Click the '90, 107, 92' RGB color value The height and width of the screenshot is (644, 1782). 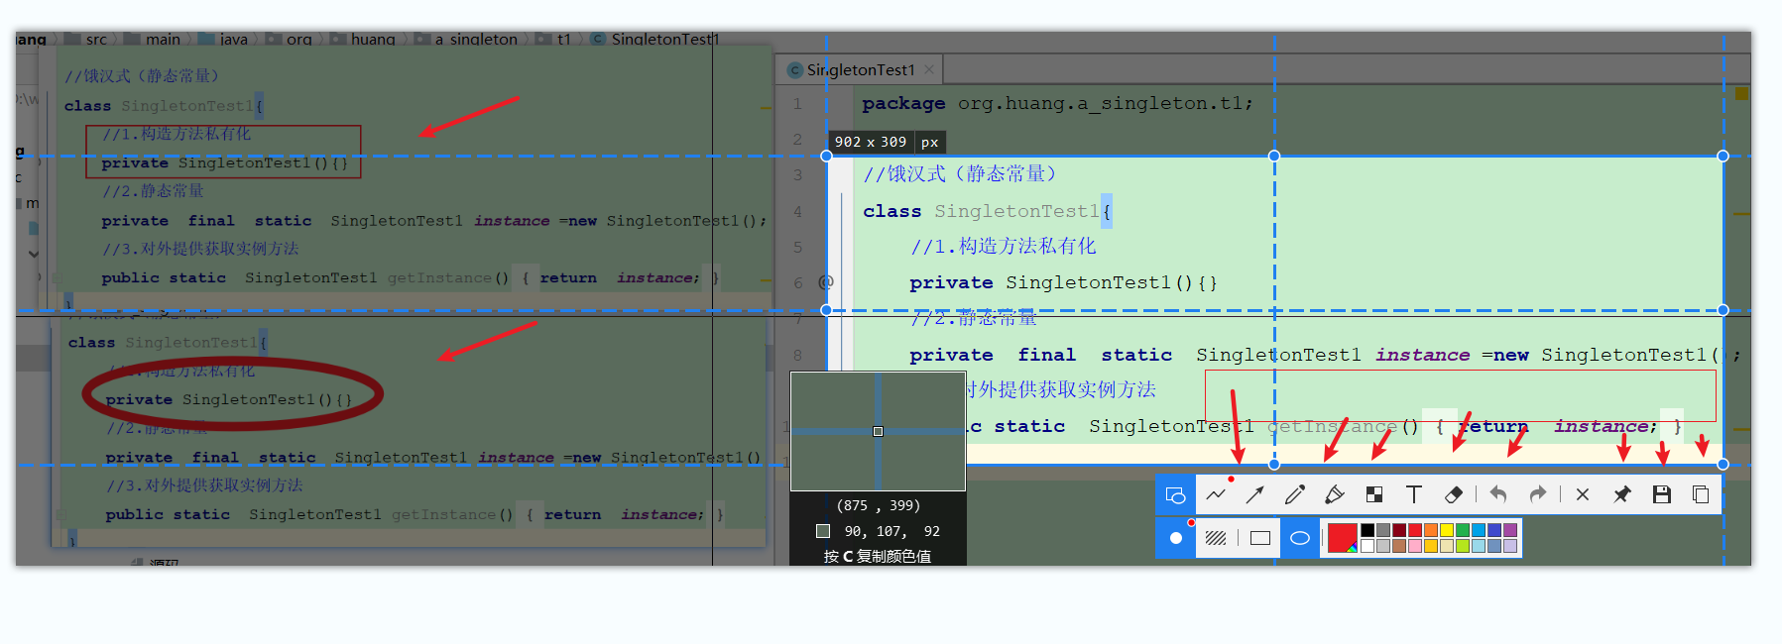point(891,531)
